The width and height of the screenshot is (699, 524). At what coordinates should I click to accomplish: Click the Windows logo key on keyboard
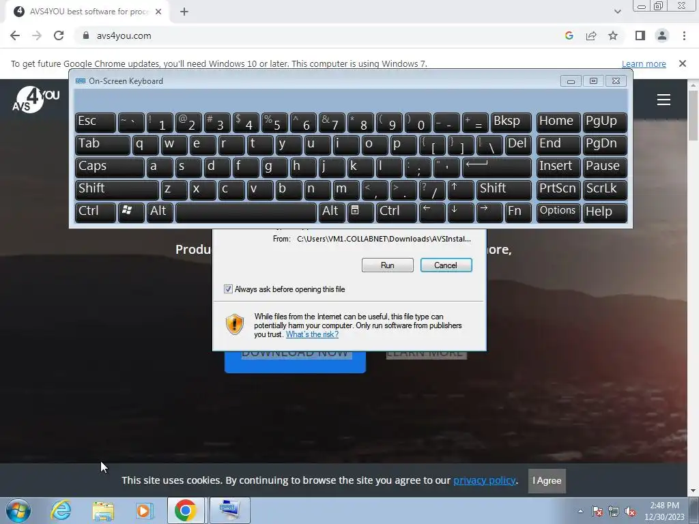coord(131,213)
